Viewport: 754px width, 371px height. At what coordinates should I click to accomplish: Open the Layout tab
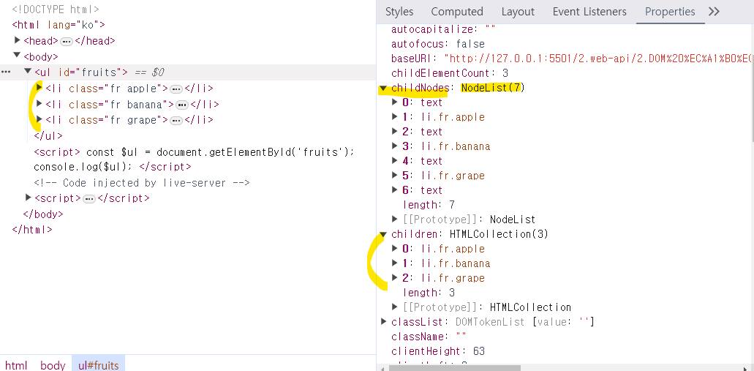tap(518, 12)
